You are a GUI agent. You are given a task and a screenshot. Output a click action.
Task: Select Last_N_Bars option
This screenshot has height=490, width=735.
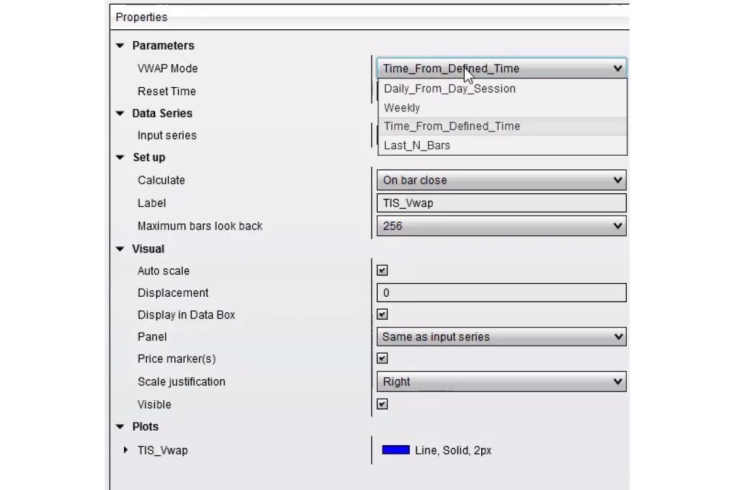coord(502,146)
